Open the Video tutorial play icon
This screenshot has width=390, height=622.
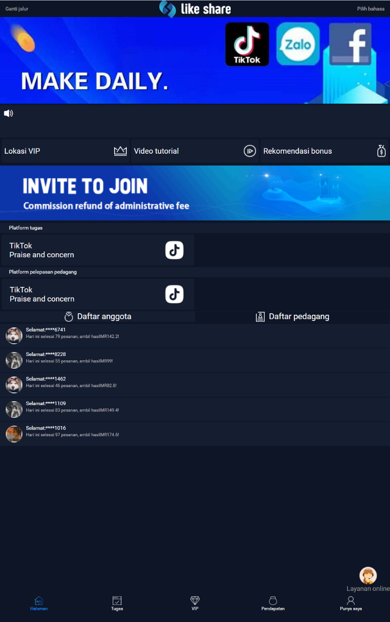pos(250,151)
